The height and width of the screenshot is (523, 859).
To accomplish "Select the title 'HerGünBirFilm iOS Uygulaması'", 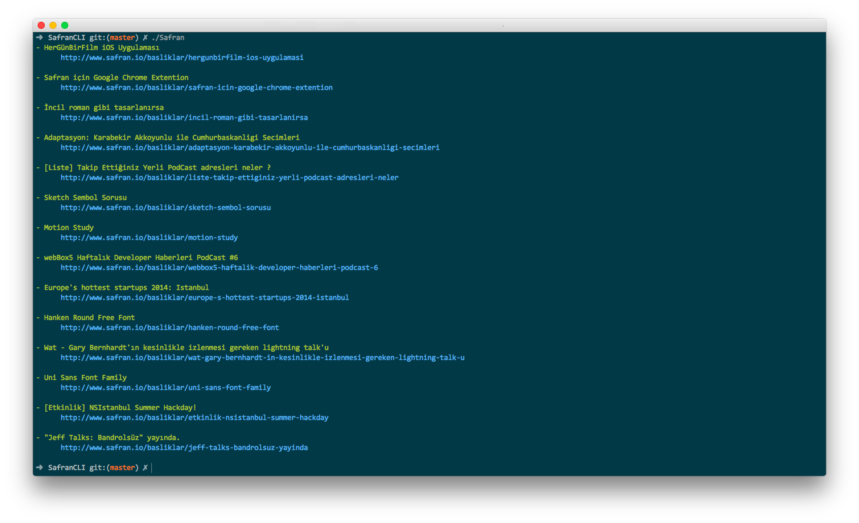I will tap(102, 48).
